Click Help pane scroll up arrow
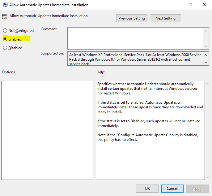The width and height of the screenshot is (212, 196). point(207,84)
